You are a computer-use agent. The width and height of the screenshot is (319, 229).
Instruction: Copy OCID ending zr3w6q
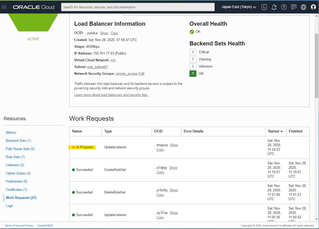pos(160,195)
